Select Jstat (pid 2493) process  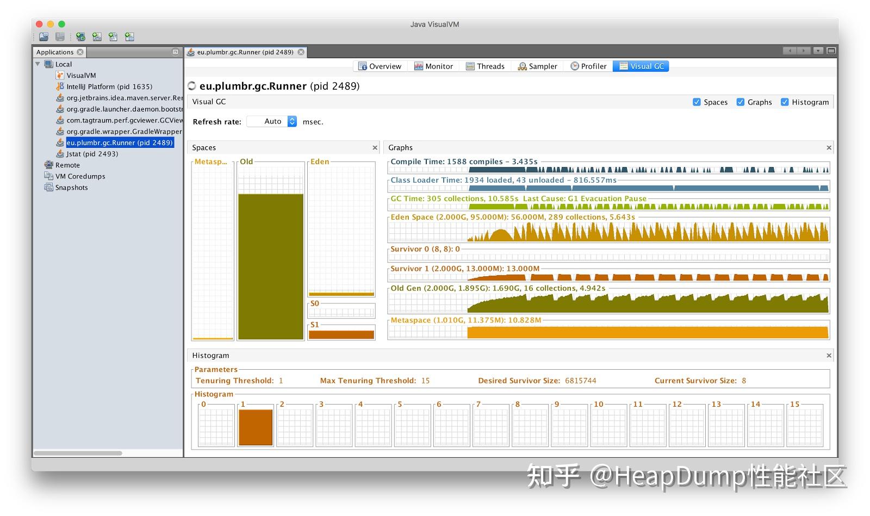92,154
